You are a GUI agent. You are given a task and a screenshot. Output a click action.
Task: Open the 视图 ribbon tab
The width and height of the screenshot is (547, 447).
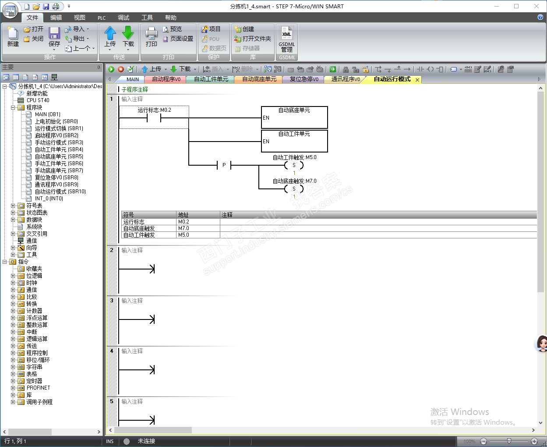pos(80,18)
